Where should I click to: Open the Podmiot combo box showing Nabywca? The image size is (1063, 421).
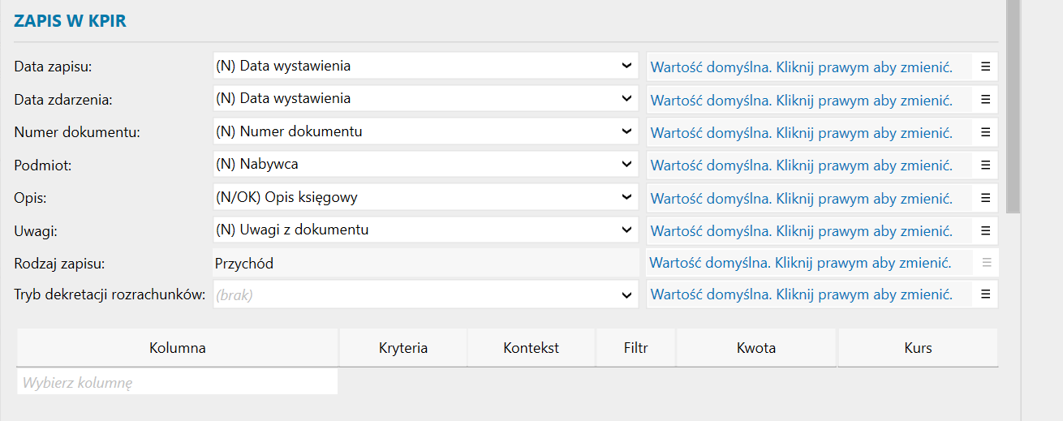pyautogui.click(x=425, y=165)
